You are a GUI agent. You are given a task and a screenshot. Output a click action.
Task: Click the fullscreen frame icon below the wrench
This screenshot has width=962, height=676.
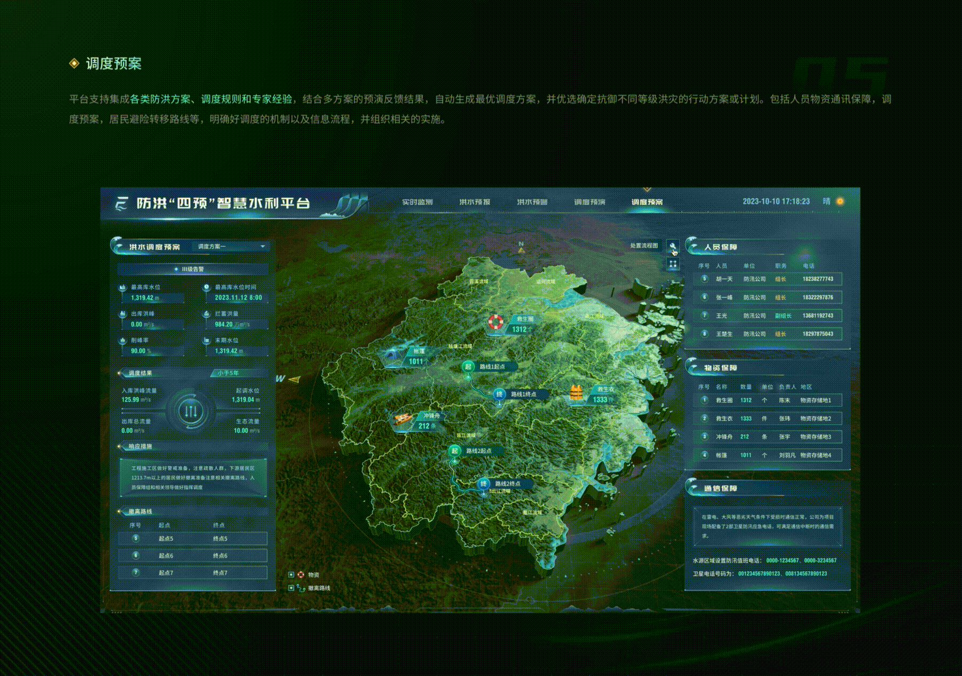point(672,264)
